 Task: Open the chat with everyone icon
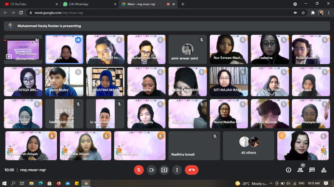click(312, 170)
